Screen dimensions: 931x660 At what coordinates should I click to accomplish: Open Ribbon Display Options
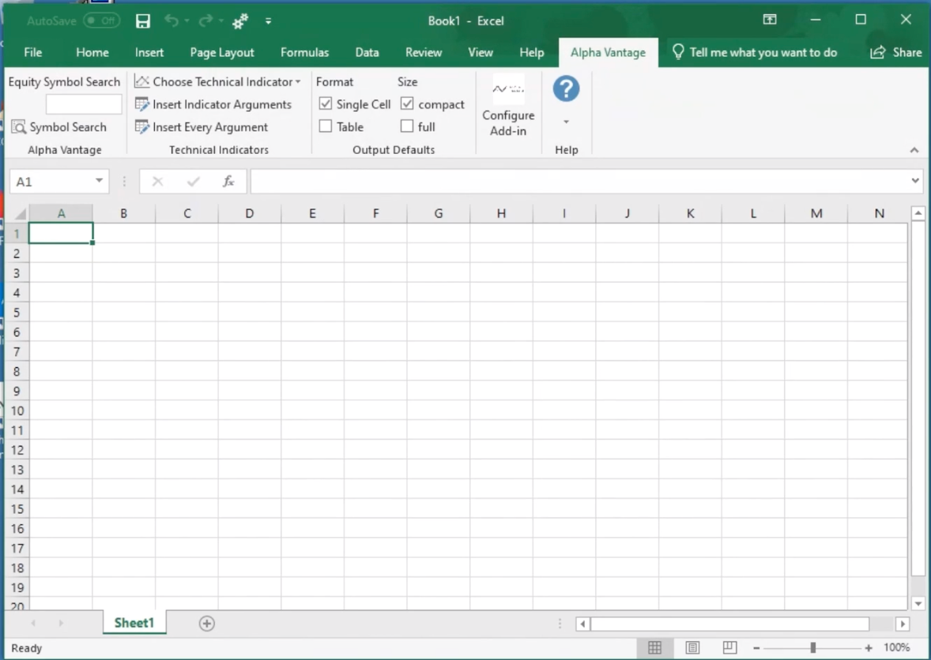pyautogui.click(x=770, y=20)
